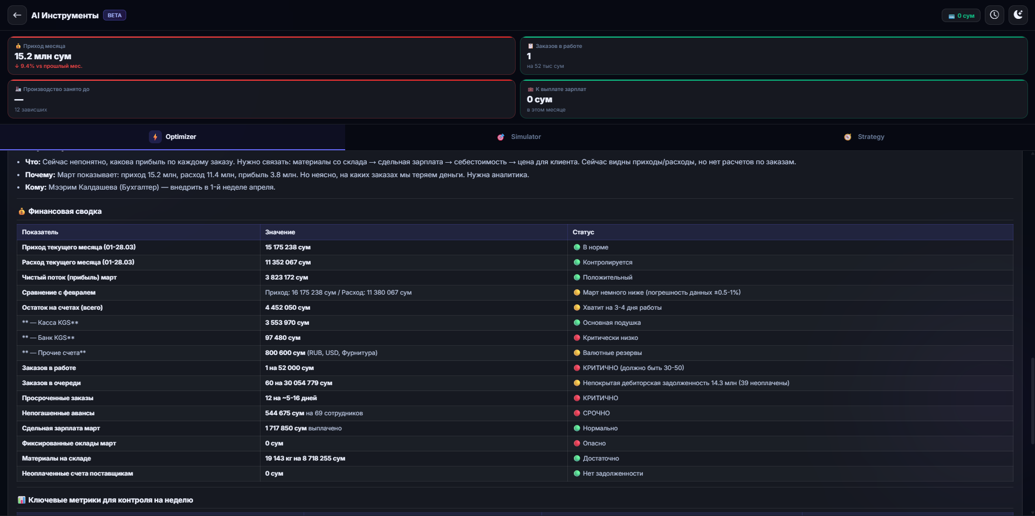Click the Optimizer lightning icon
The image size is (1035, 516).
(x=155, y=137)
